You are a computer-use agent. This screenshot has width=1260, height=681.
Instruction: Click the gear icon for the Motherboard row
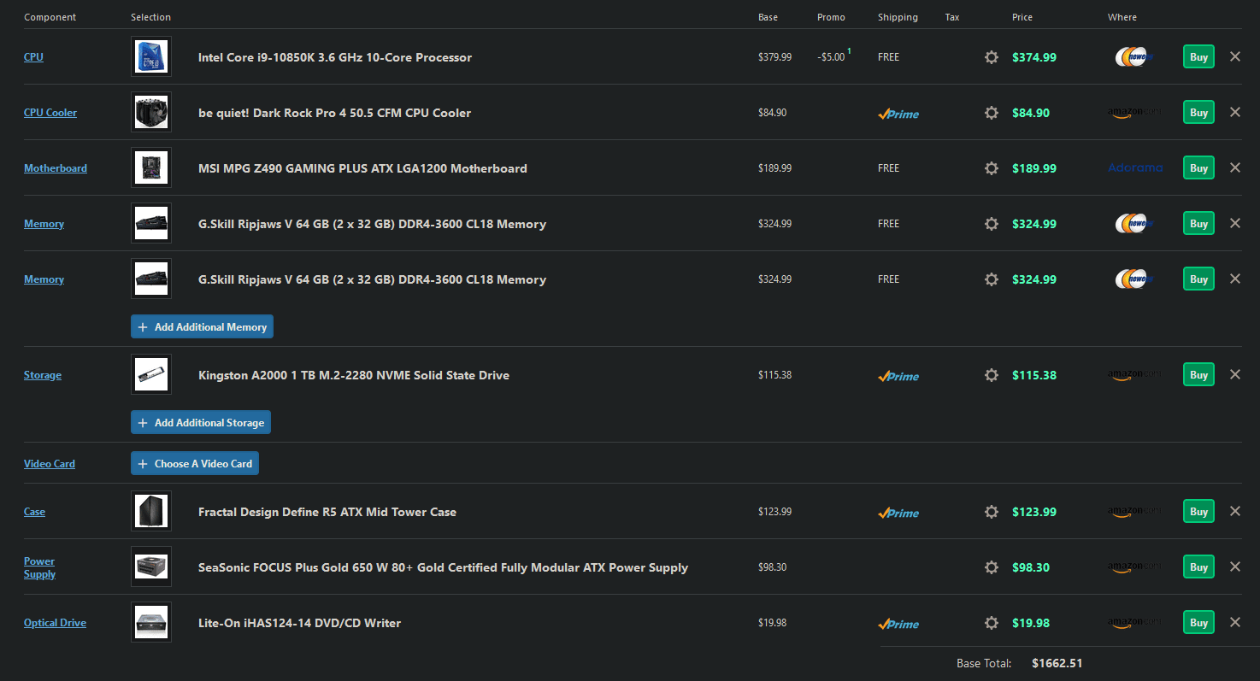[992, 168]
